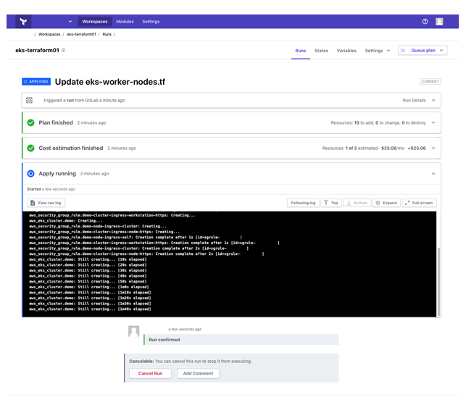Viewport: 466px width, 410px height.
Task: Open the organization dropdown chevron in header
Action: tap(70, 22)
